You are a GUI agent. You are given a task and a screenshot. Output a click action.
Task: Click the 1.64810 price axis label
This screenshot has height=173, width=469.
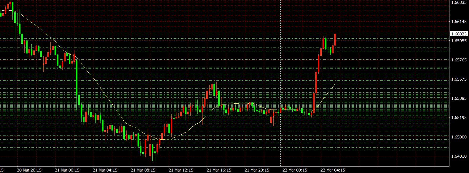tap(459, 156)
